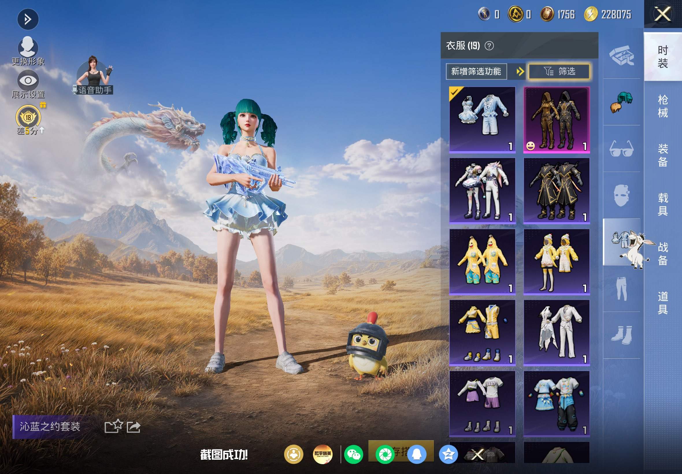The height and width of the screenshot is (474, 682).
Task: Click the 228075 gold coin balance
Action: [616, 14]
